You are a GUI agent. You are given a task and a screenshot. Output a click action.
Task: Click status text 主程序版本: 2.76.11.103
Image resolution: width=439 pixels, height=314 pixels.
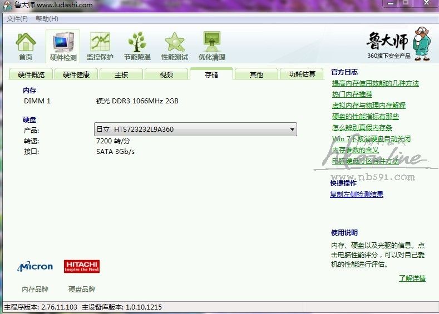point(41,307)
